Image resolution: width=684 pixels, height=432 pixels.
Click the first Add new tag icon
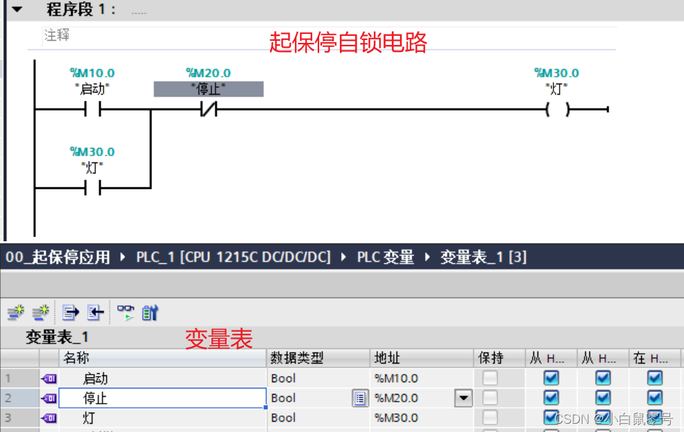point(16,312)
